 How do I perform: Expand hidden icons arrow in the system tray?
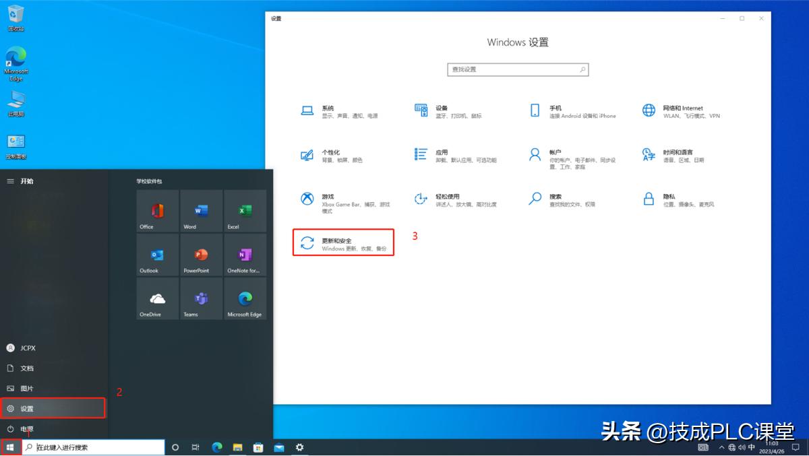click(721, 447)
